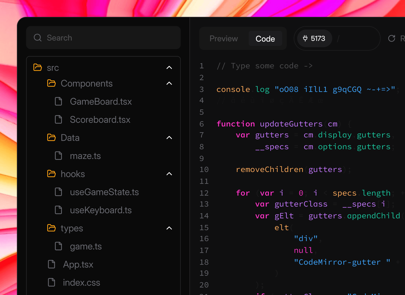Click the 'elt' call on line 15
405x295 pixels.
tap(282, 228)
